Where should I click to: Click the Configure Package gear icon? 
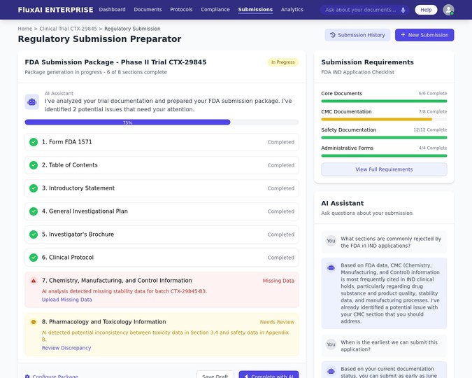(27, 376)
